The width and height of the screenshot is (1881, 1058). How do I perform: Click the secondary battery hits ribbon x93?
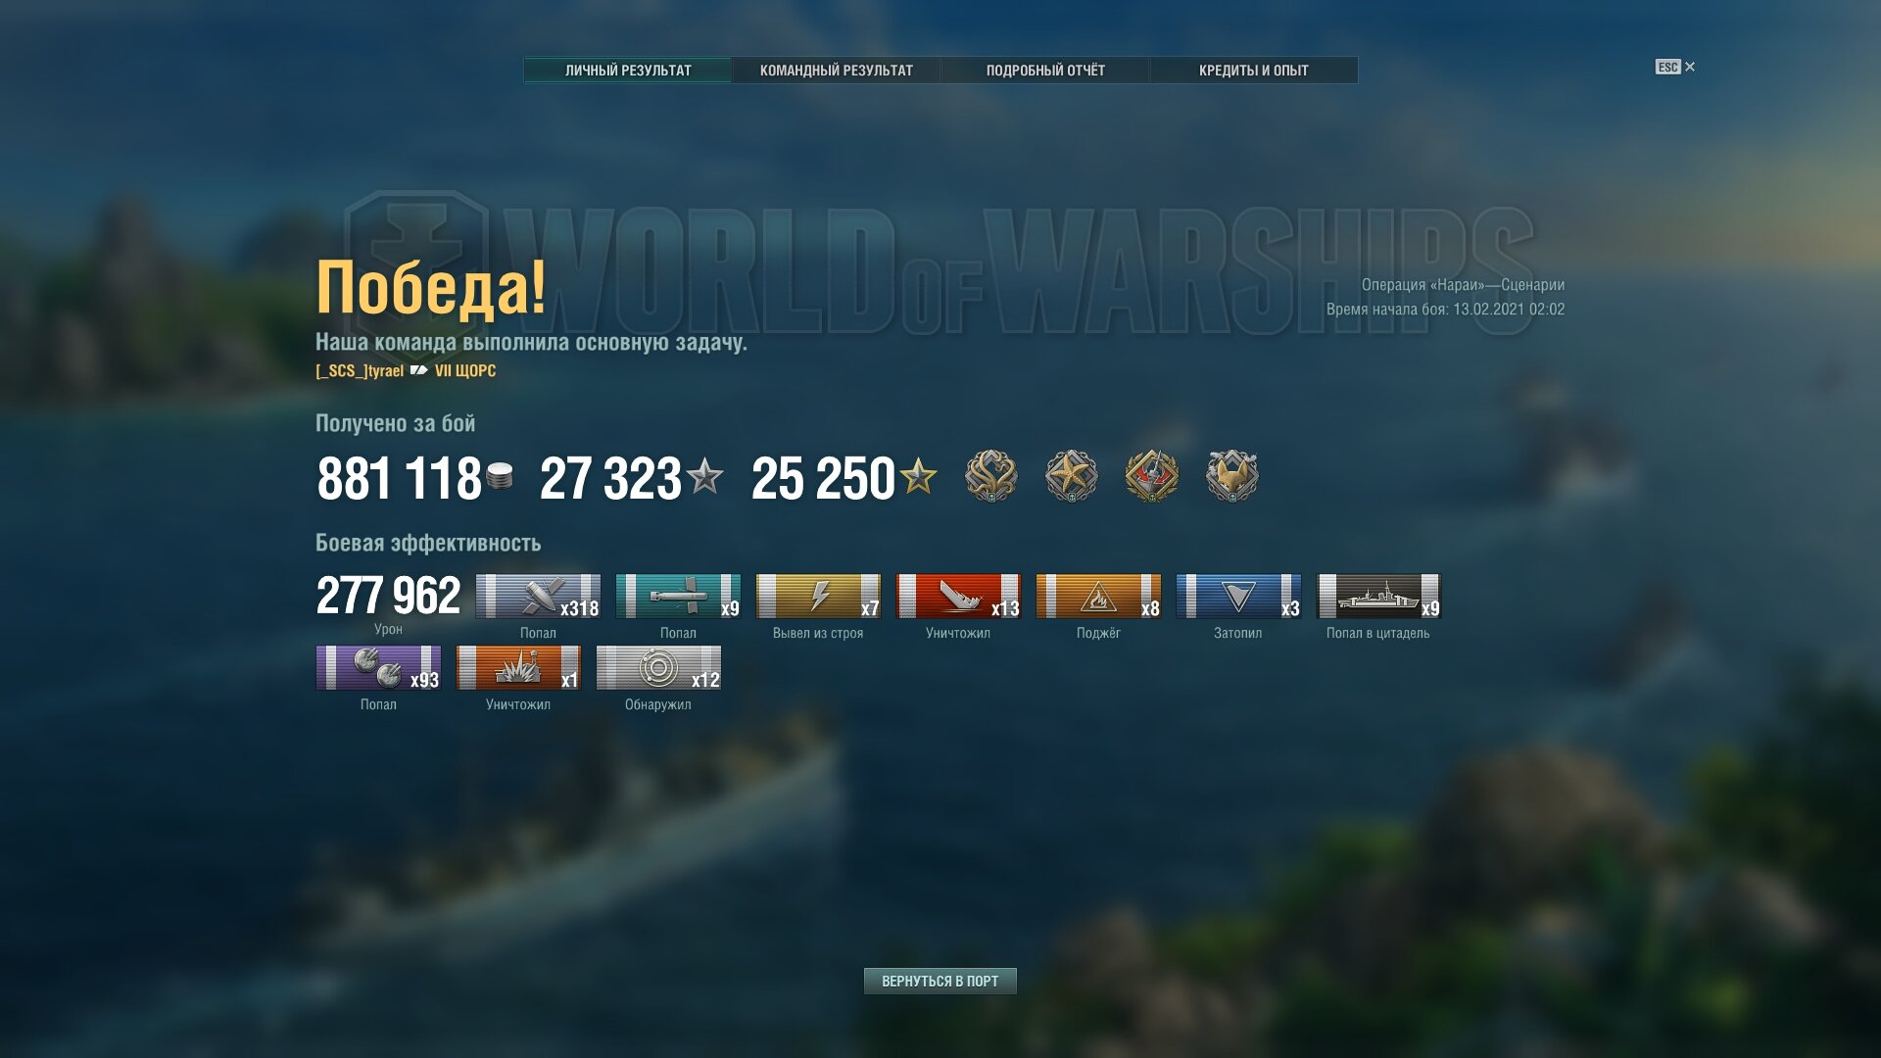click(378, 667)
